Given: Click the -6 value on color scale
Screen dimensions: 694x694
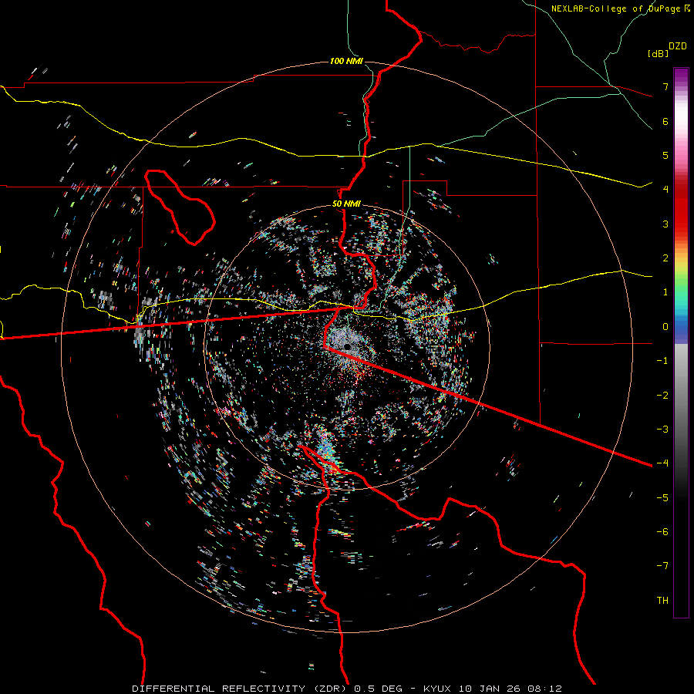Looking at the screenshot, I should click(x=662, y=532).
